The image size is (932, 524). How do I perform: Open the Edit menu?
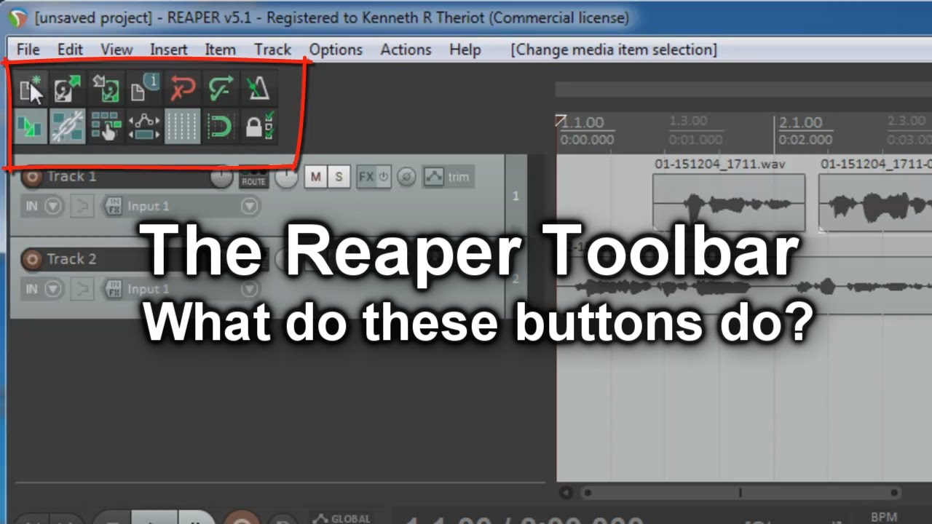[70, 49]
